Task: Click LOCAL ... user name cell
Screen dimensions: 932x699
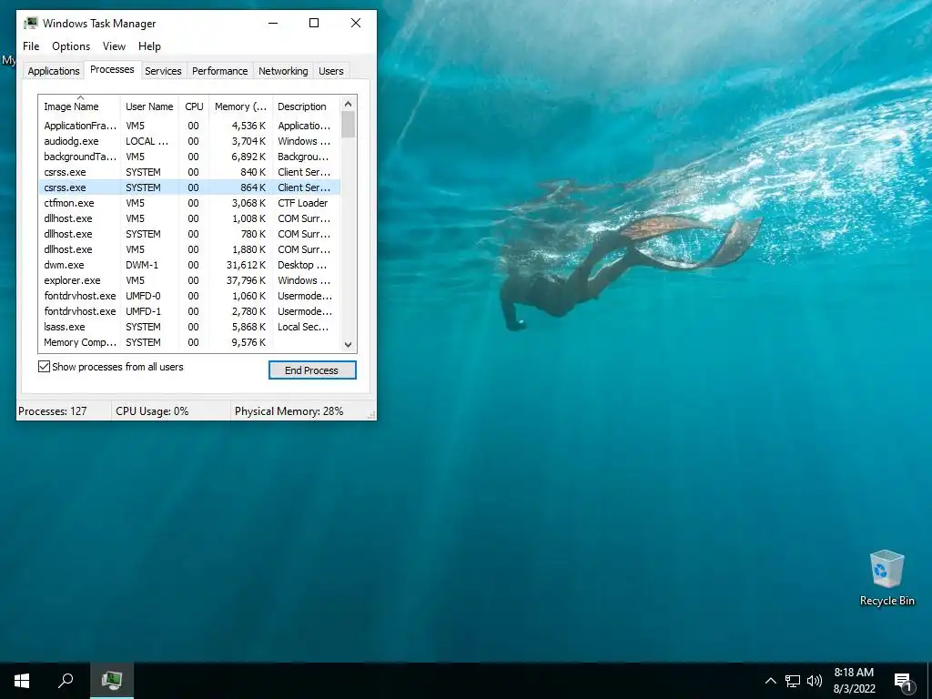Action: 147,141
